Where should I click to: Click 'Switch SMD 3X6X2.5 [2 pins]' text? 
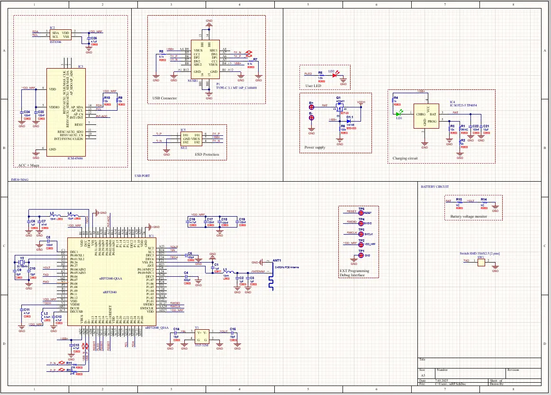point(479,253)
